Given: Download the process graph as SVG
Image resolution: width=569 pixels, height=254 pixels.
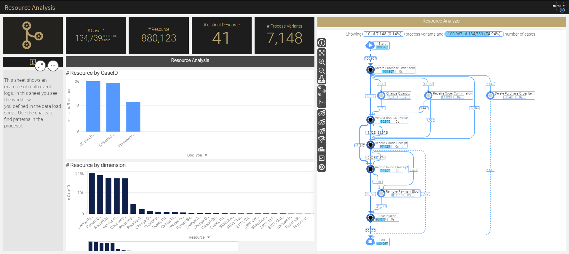Looking at the screenshot, I should (x=322, y=79).
